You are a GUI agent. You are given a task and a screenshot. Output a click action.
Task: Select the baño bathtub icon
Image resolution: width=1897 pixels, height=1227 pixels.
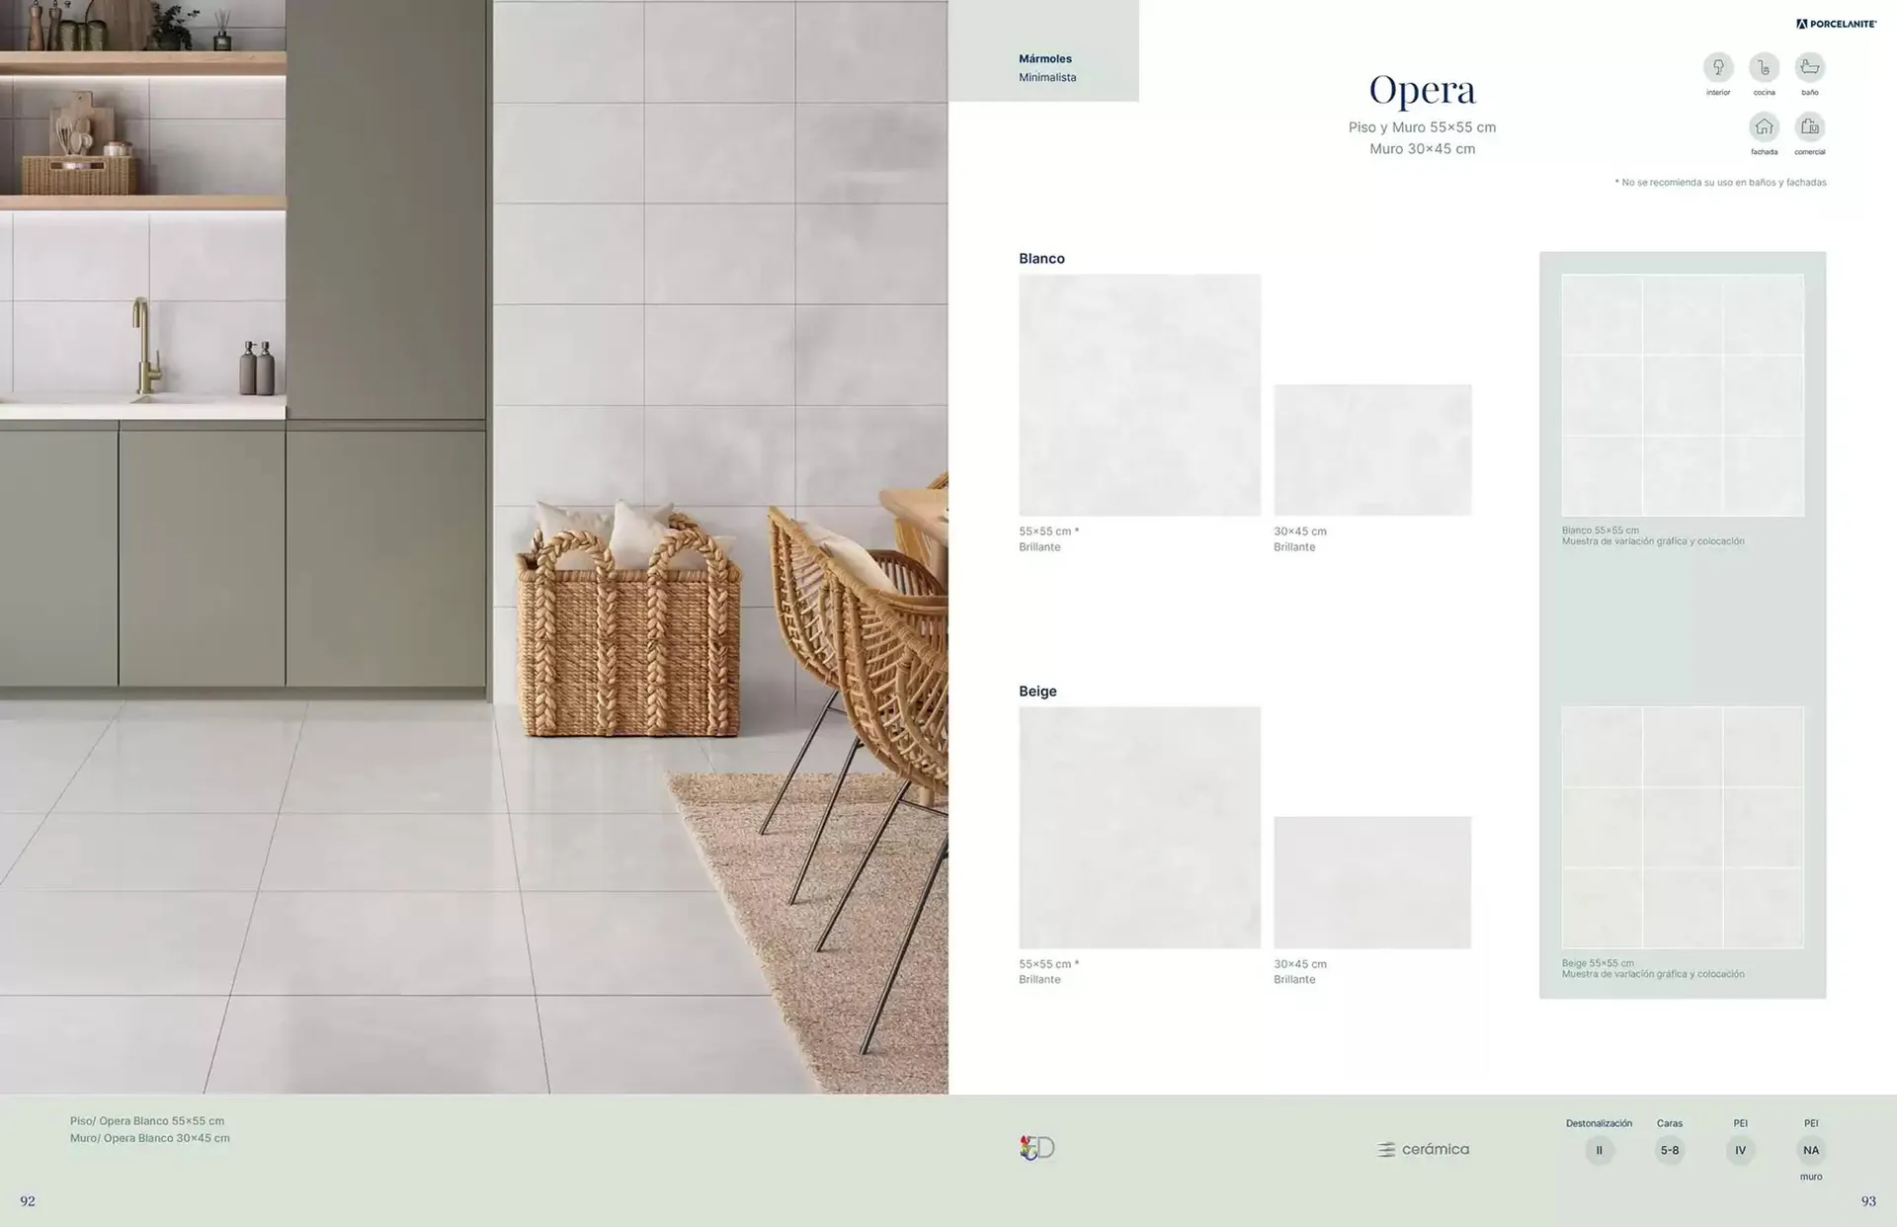click(1810, 67)
